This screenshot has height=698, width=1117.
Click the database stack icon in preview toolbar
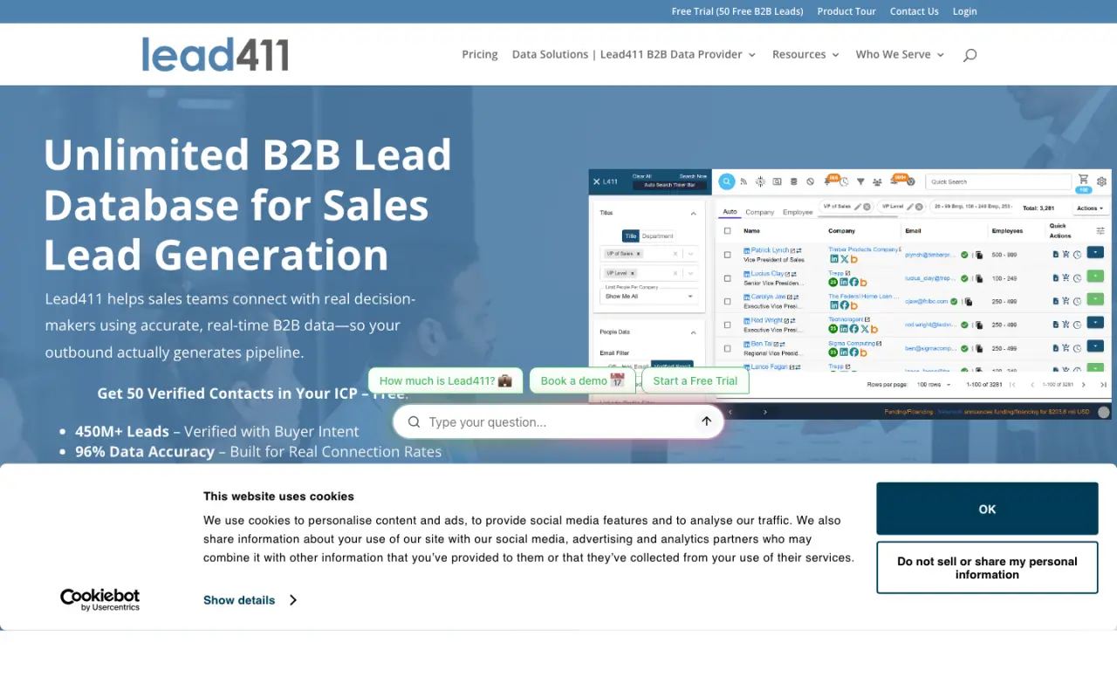(x=793, y=181)
